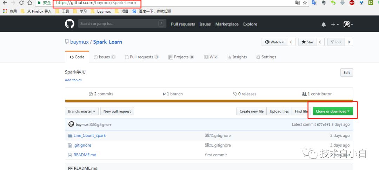Screen dimensions: 379x170
Task: Click the browser home icon
Action: tap(29, 3)
